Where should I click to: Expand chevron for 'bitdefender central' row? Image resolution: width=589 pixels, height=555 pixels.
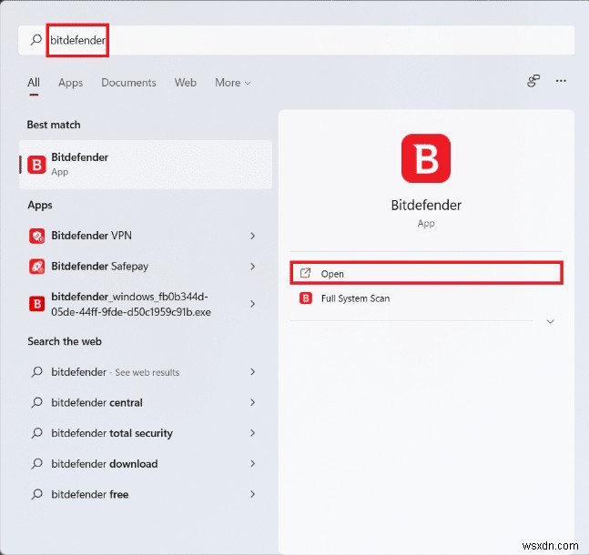click(x=253, y=402)
